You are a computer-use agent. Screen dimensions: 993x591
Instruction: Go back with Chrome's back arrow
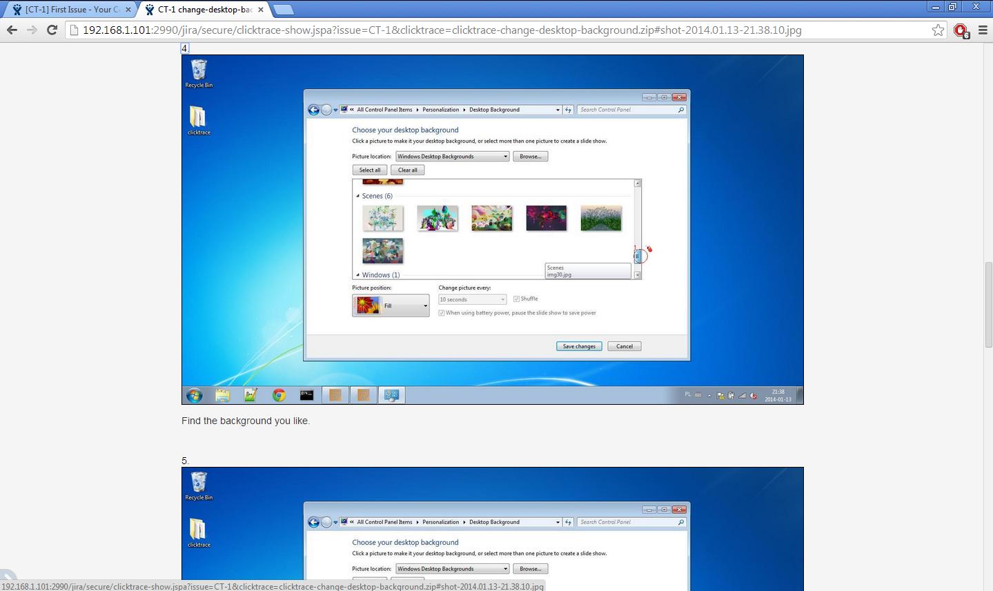[x=12, y=30]
